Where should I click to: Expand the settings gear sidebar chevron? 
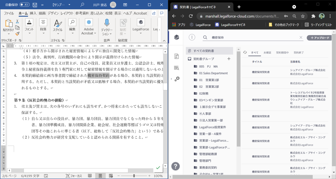coord(171,79)
